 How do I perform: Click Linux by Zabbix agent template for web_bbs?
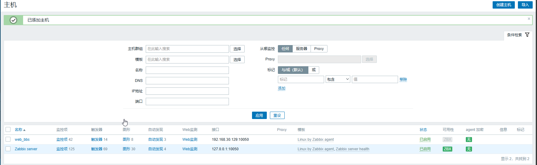316,140
